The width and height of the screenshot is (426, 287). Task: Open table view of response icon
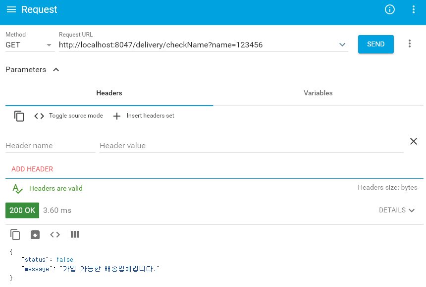point(75,235)
